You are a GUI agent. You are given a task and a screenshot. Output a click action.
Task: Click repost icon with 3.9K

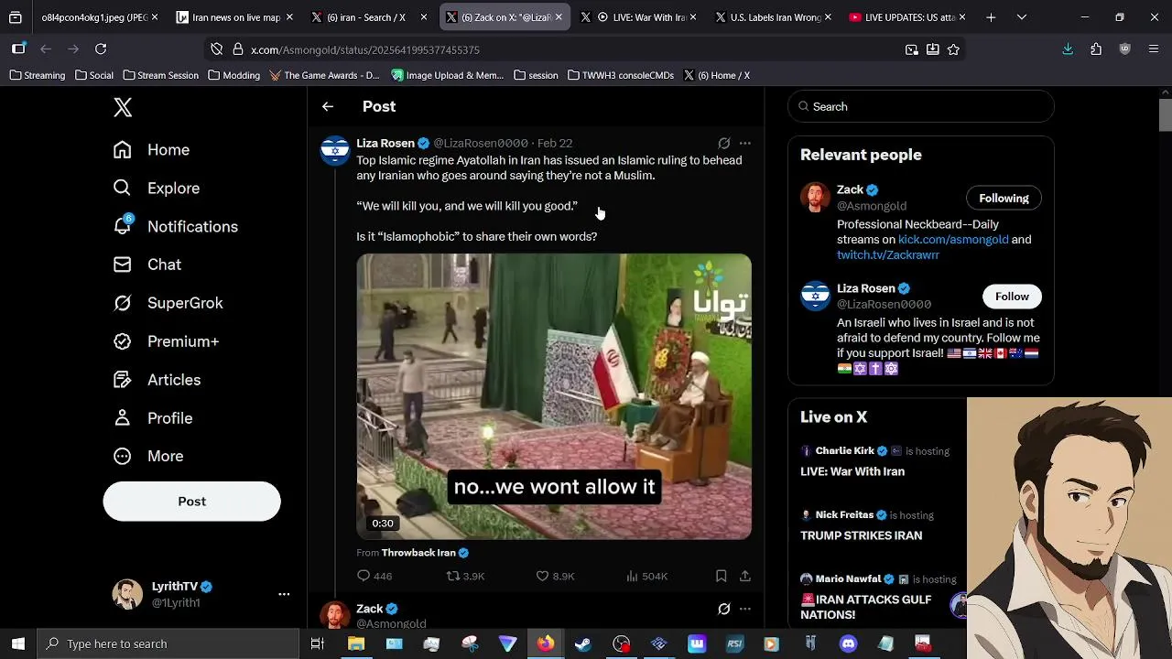pos(465,576)
